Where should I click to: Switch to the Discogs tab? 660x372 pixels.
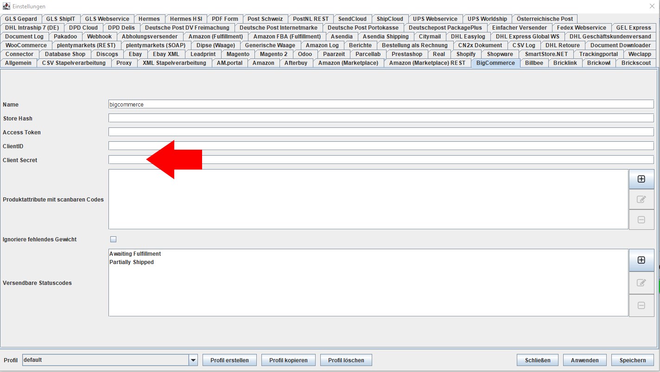(x=107, y=54)
